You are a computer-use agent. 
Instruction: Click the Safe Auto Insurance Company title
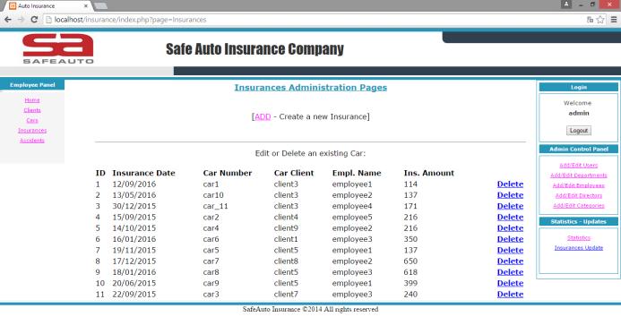click(x=254, y=49)
